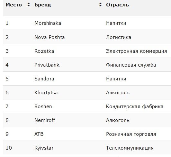Select the Кондитерская фабрика cell
Screen dimensions: 171x157
point(135,106)
